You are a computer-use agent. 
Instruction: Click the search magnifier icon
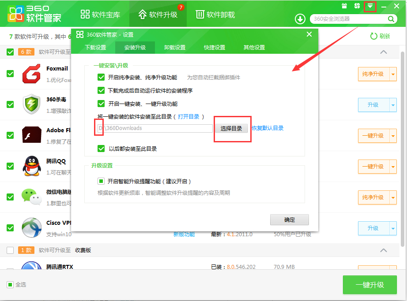pos(391,19)
